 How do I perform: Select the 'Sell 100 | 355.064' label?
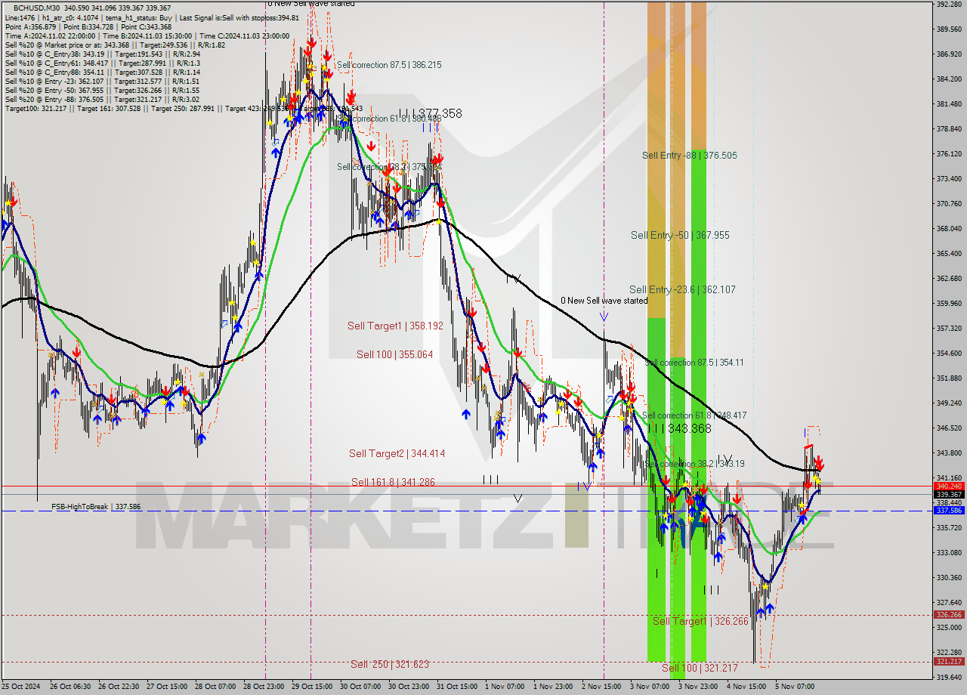394,354
